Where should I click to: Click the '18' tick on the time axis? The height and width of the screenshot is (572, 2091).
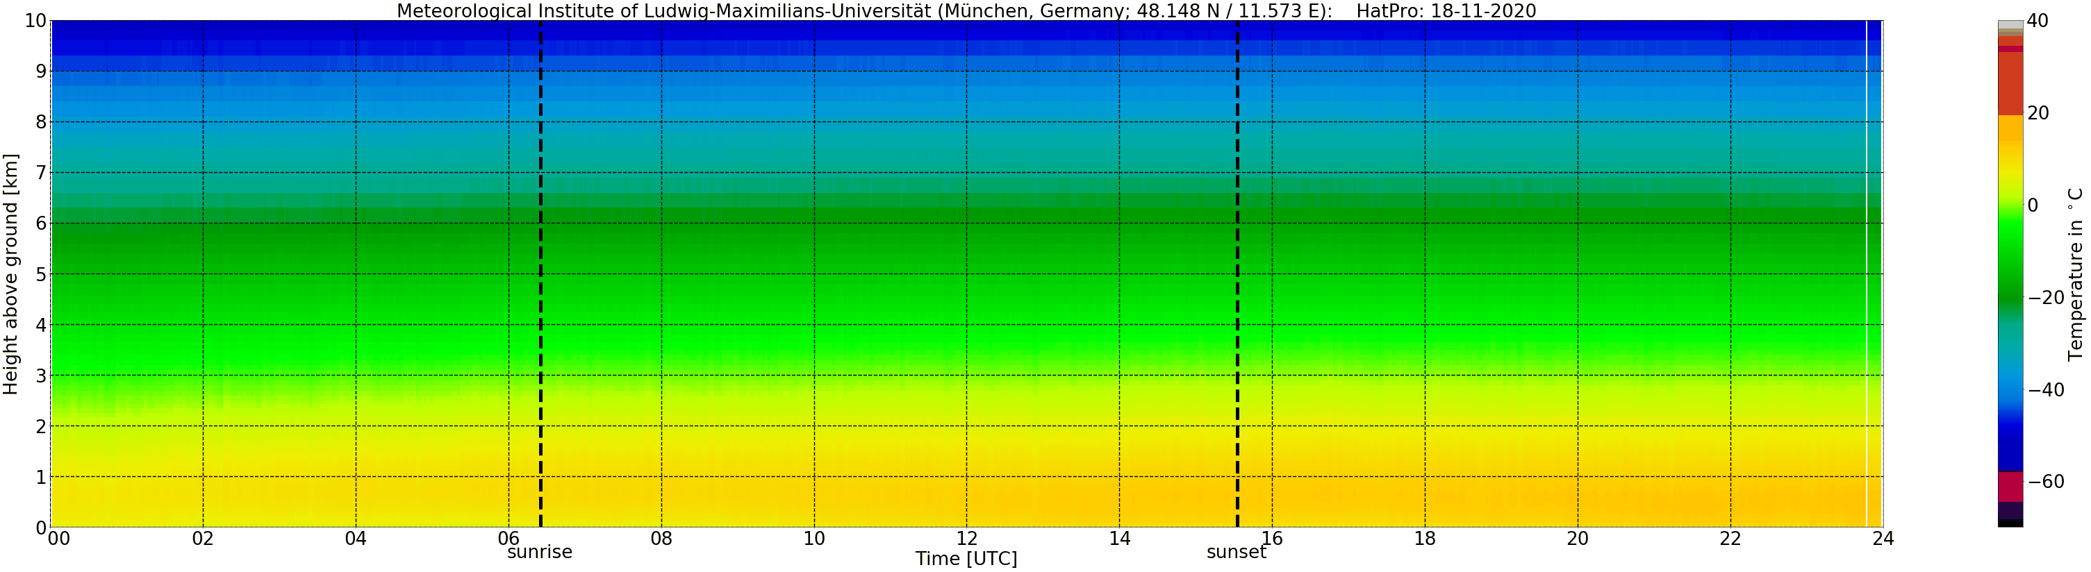(1425, 539)
